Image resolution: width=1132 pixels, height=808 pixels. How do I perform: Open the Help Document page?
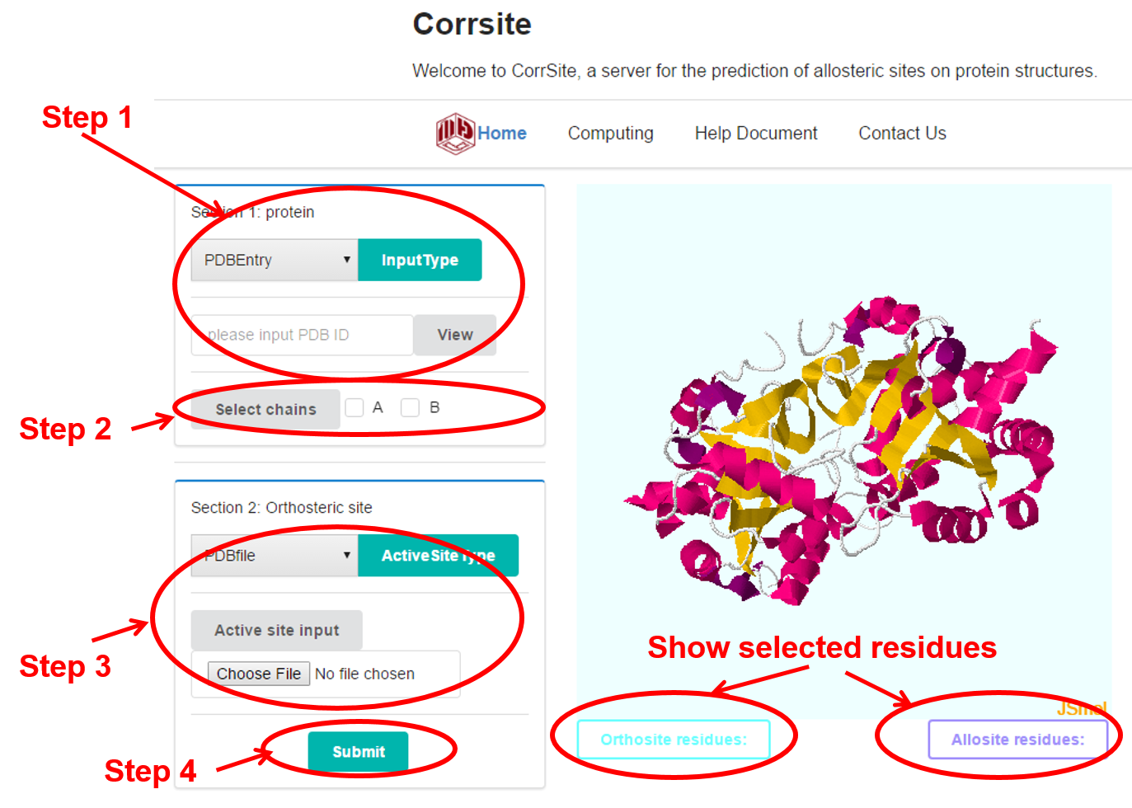[756, 133]
